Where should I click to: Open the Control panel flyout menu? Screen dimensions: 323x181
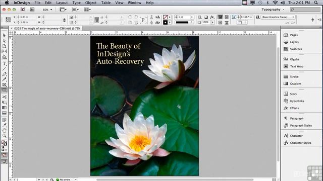coord(319,20)
